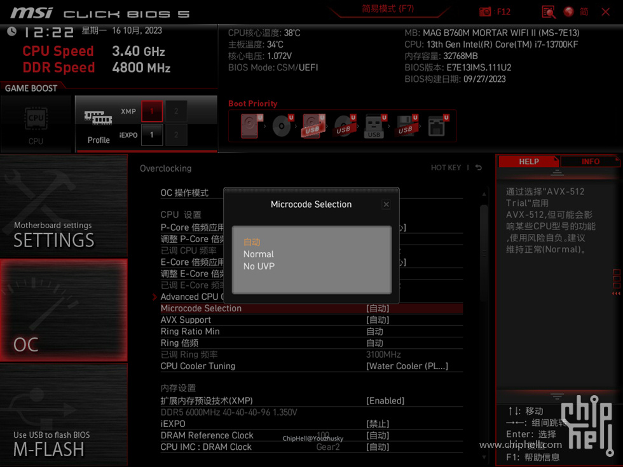The height and width of the screenshot is (467, 623).
Task: Select the 调整 P-Core 倍频 row
Action: click(191, 239)
